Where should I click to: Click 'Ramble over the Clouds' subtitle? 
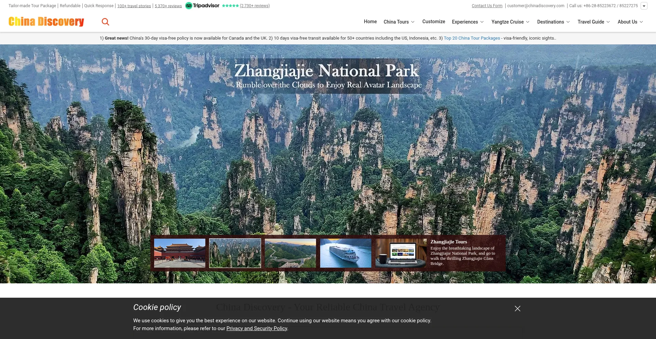[329, 85]
